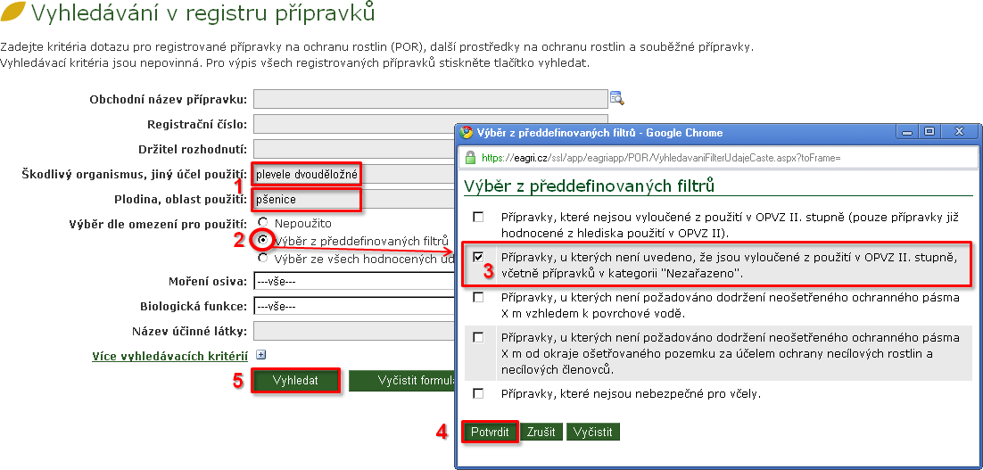This screenshot has width=983, height=470.
Task: Click the popup URL address bar
Action: [718, 157]
